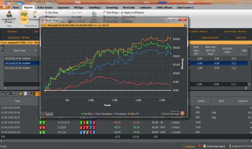Toggle Net Won line in graph legend
The image size is (252, 149).
coord(87,114)
